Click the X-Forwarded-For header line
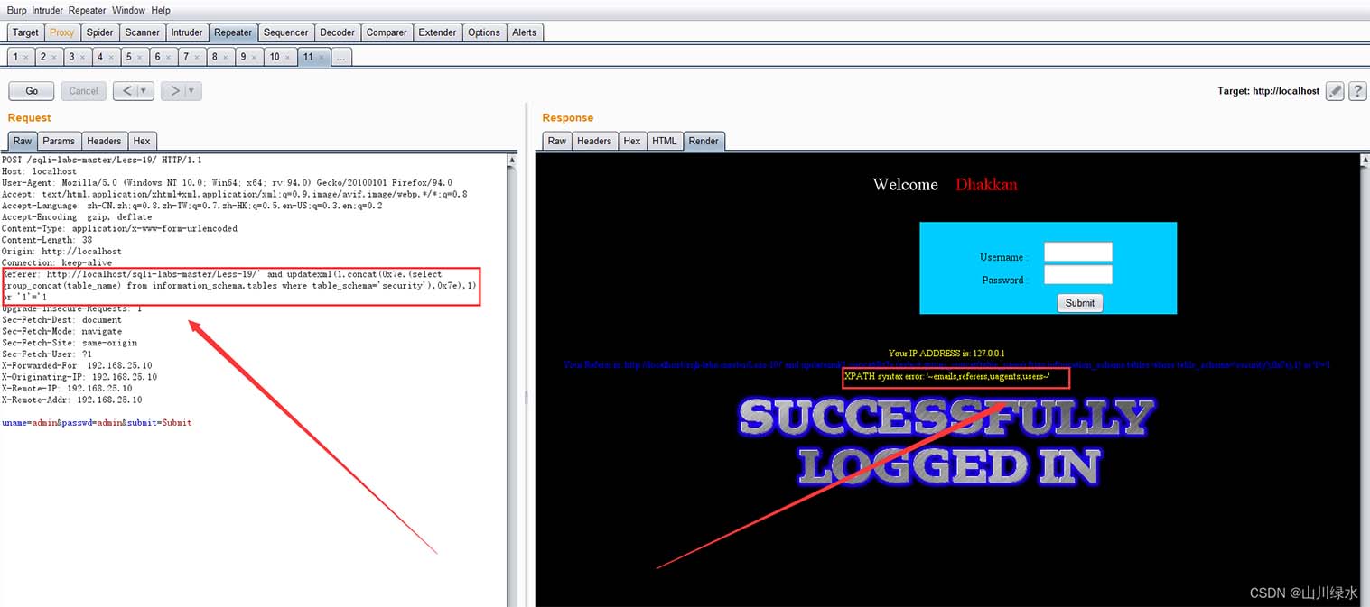Viewport: 1370px width, 607px height. [x=79, y=365]
